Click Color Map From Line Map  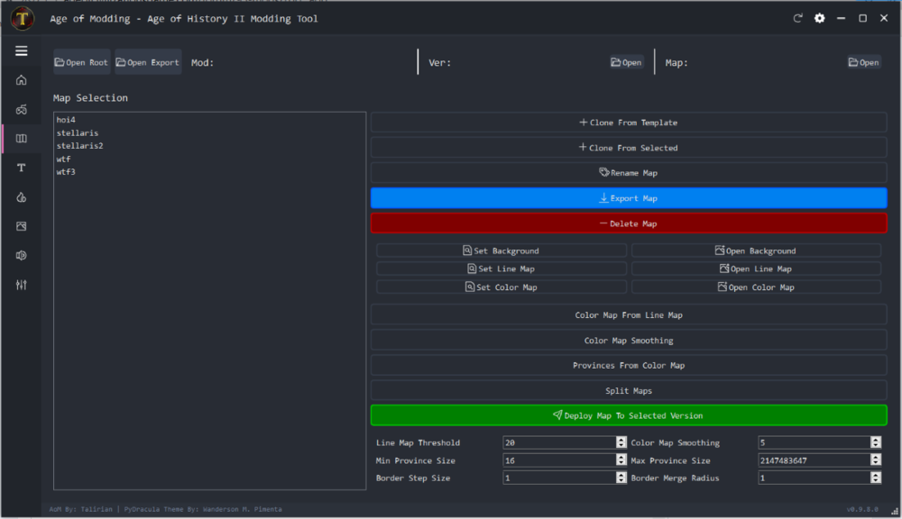pyautogui.click(x=629, y=315)
